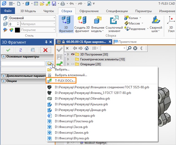The width and height of the screenshot is (176, 145).
Task: Click the Создать 3D фрагмент tool
Action: 82,24
